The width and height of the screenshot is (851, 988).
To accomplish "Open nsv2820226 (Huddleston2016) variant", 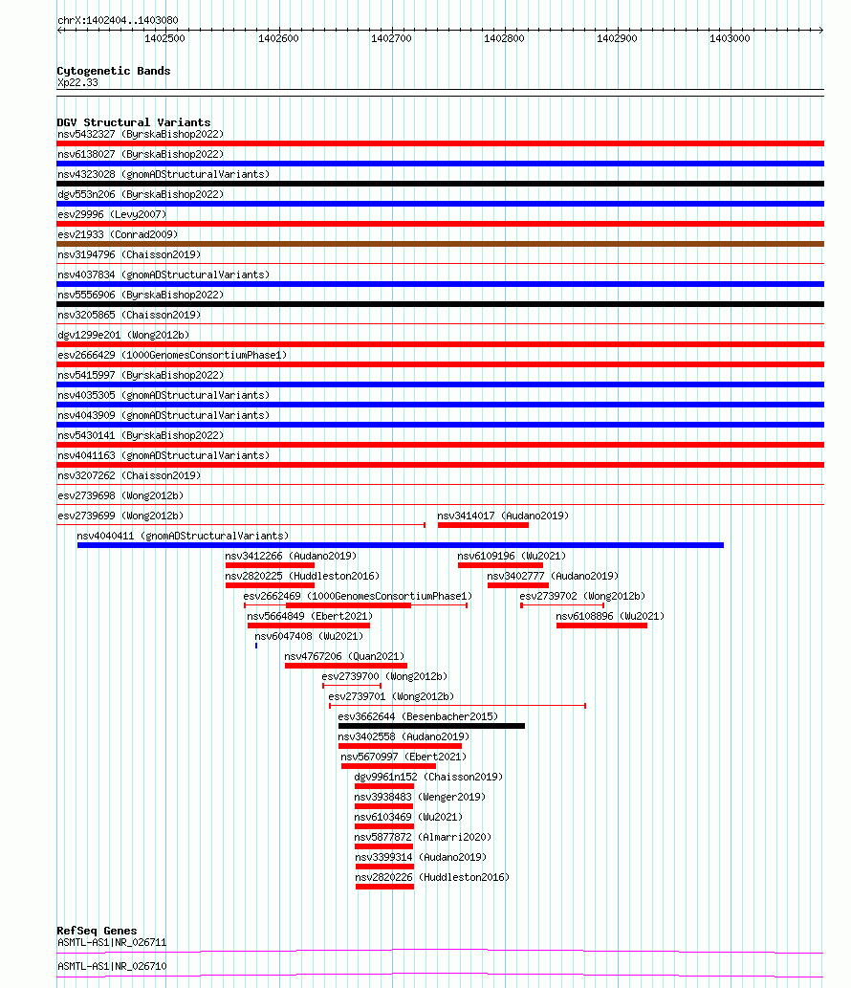I will (x=432, y=878).
